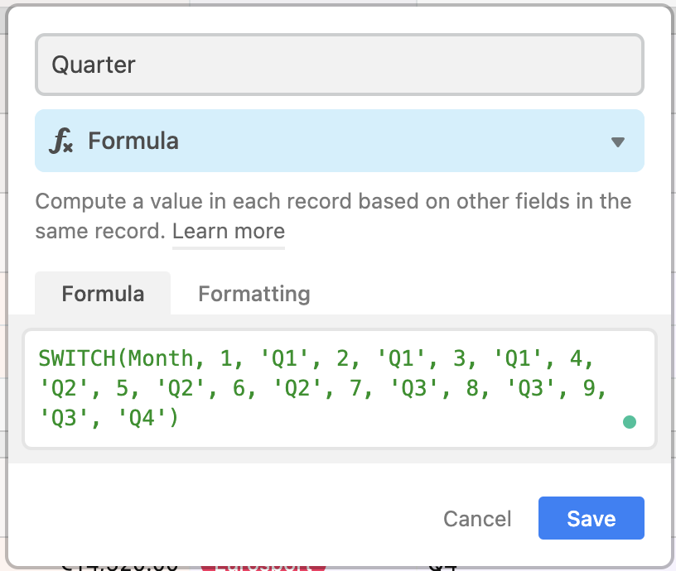This screenshot has height=571, width=676.
Task: Save the Quarter formula field
Action: (591, 519)
